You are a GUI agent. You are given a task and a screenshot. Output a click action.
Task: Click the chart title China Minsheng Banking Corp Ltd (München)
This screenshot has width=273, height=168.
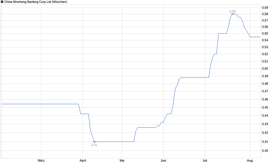click(36, 2)
